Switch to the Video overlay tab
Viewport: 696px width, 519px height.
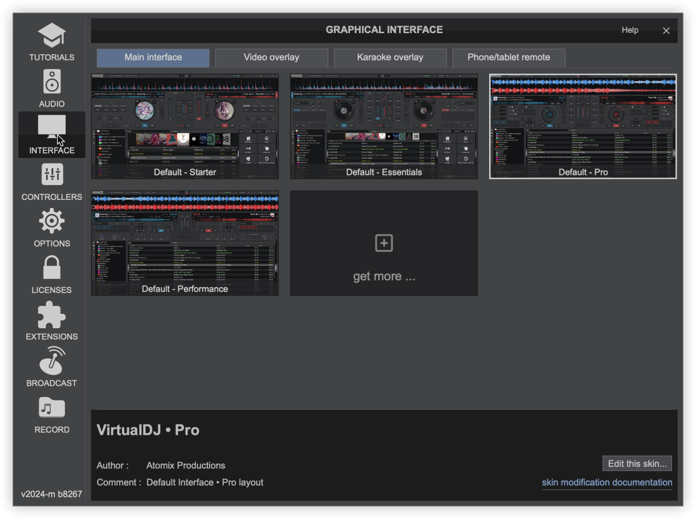click(x=271, y=58)
